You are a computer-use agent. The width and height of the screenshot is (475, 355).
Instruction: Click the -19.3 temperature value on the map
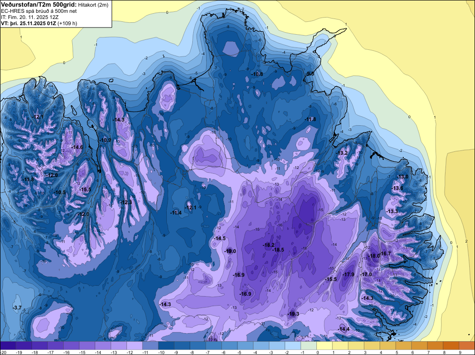coord(293,314)
